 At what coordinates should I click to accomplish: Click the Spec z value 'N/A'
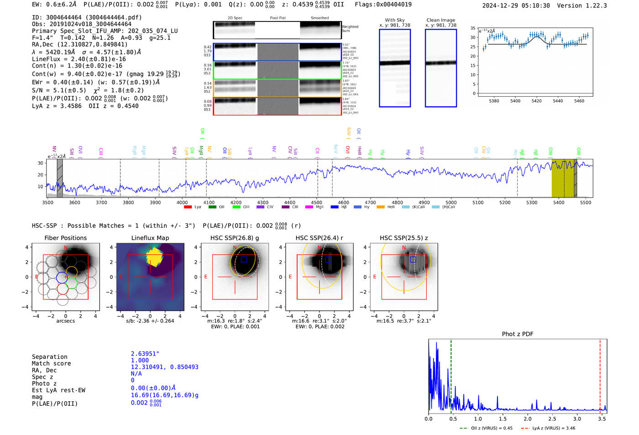[x=136, y=373]
